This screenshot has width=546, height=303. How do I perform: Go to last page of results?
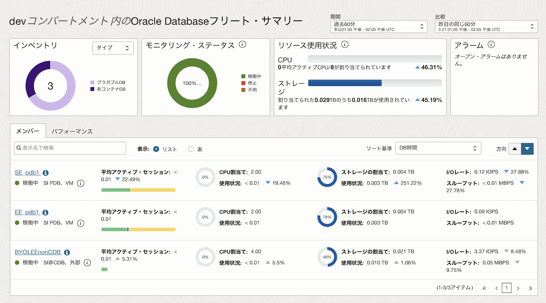coord(530,288)
